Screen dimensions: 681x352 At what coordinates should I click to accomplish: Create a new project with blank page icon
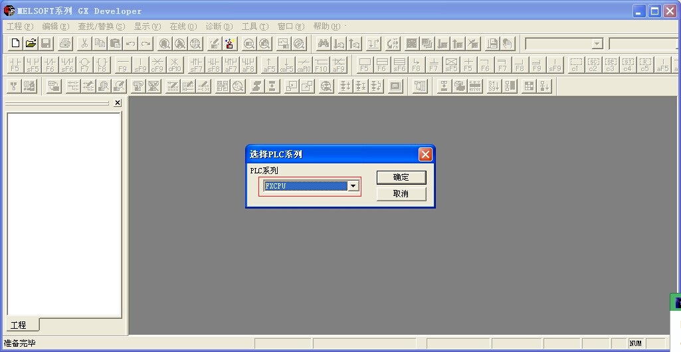pos(16,43)
